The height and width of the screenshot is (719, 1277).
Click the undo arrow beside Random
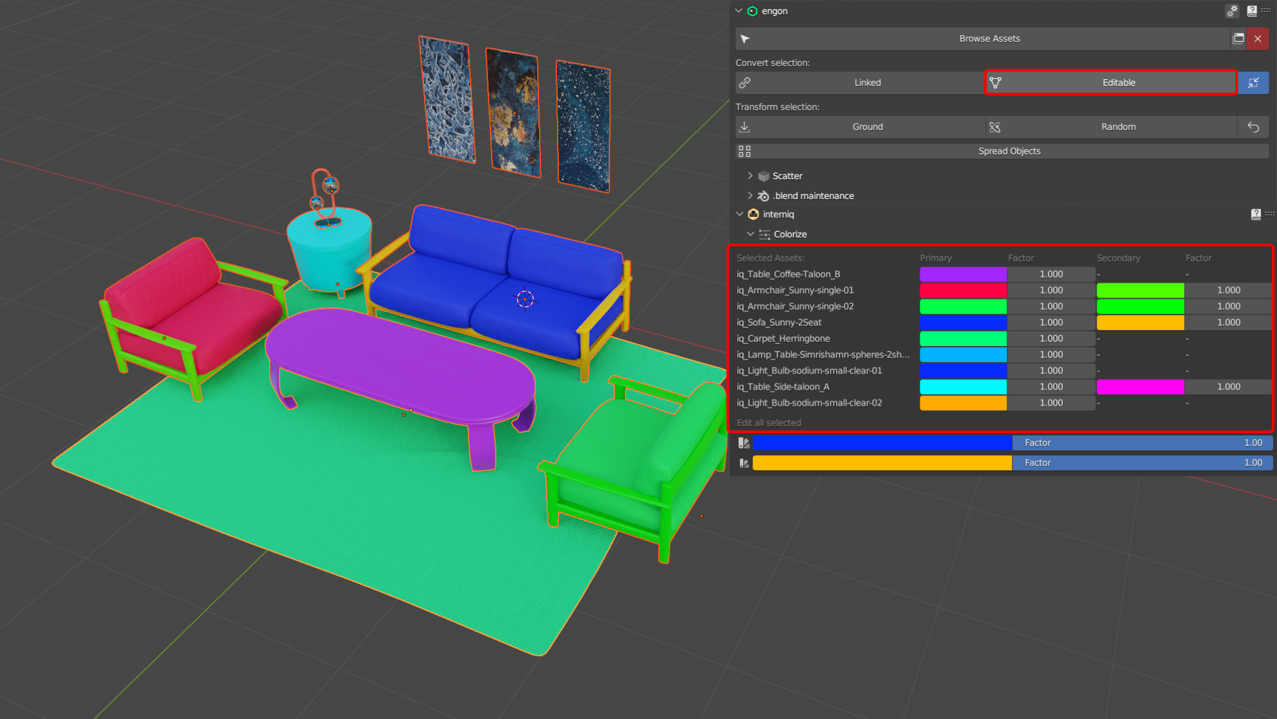1253,127
